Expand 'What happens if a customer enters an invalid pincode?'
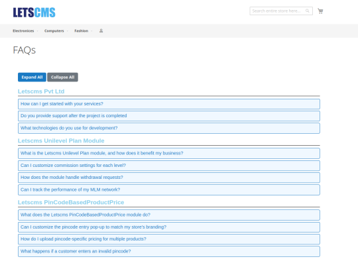 point(169,251)
